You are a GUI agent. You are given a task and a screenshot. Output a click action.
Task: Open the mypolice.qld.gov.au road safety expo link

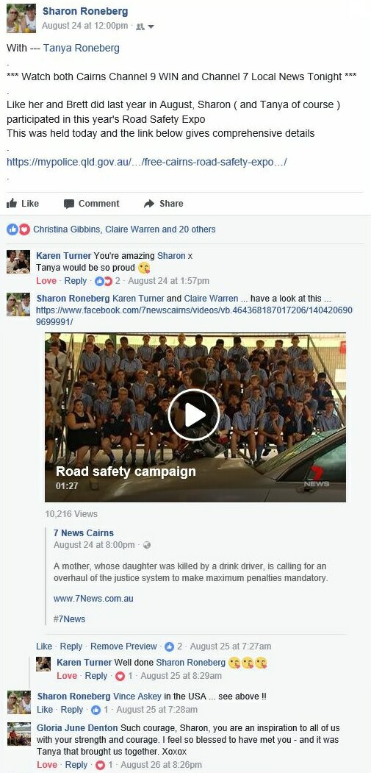[x=147, y=162]
